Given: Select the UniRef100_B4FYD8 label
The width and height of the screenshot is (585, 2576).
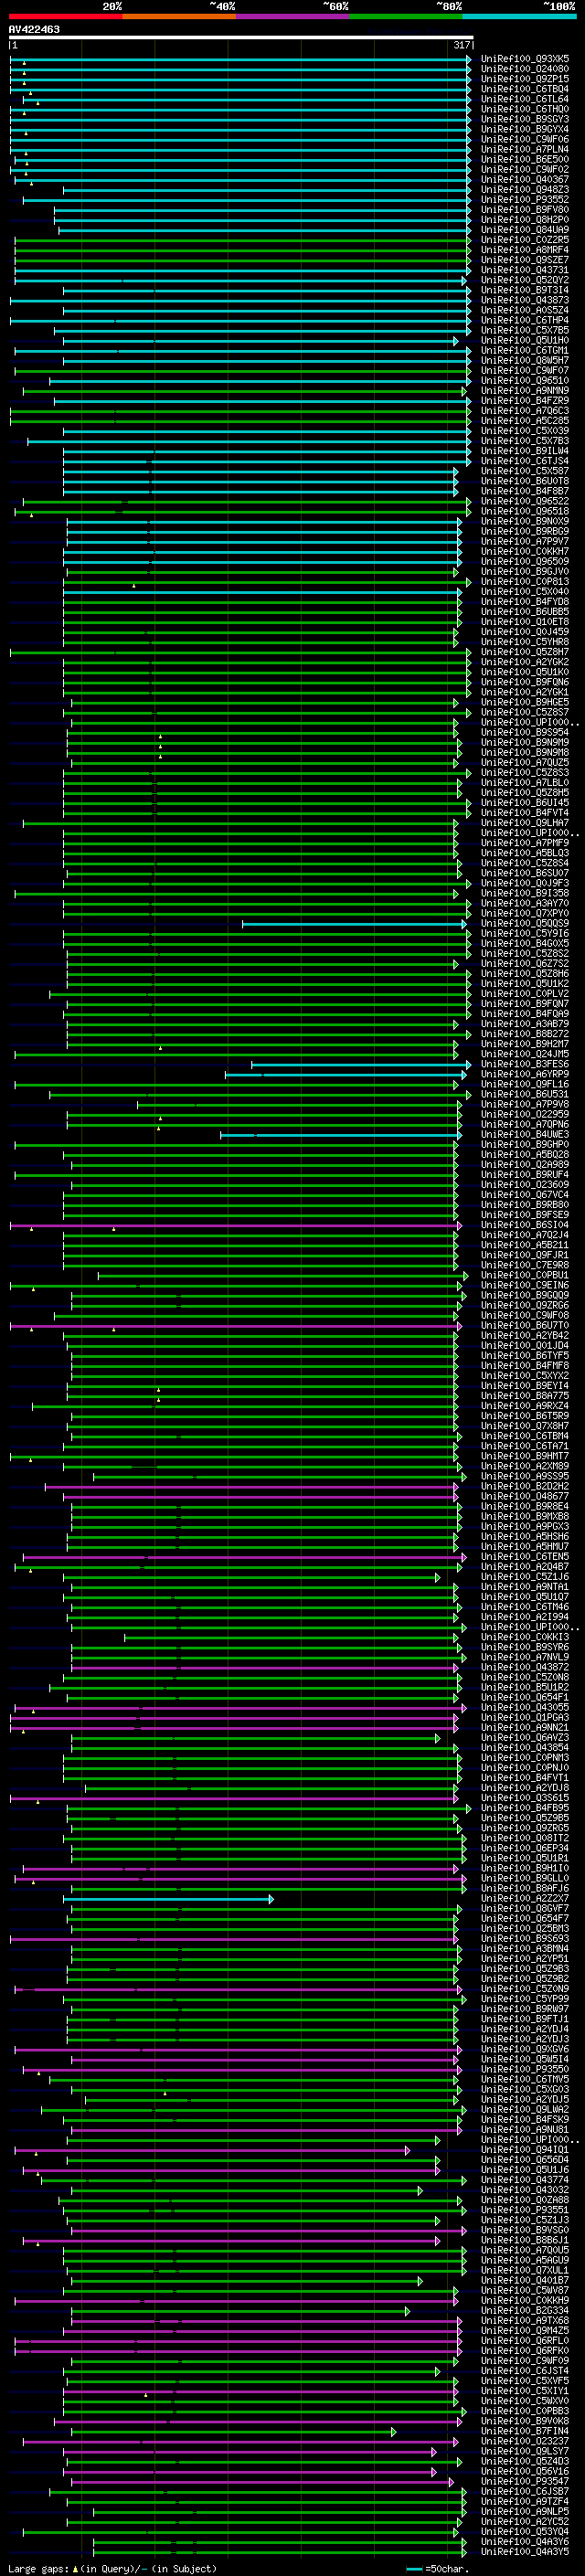Looking at the screenshot, I should pyautogui.click(x=525, y=602).
